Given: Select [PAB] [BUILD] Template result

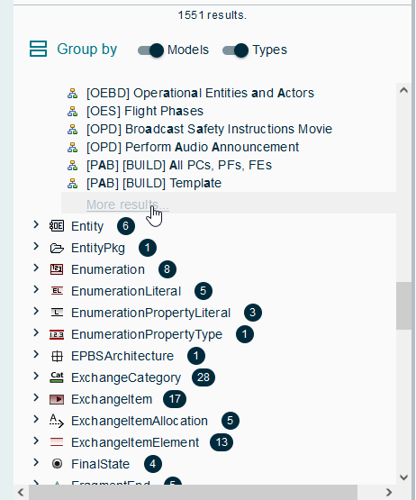Looking at the screenshot, I should click(154, 183).
